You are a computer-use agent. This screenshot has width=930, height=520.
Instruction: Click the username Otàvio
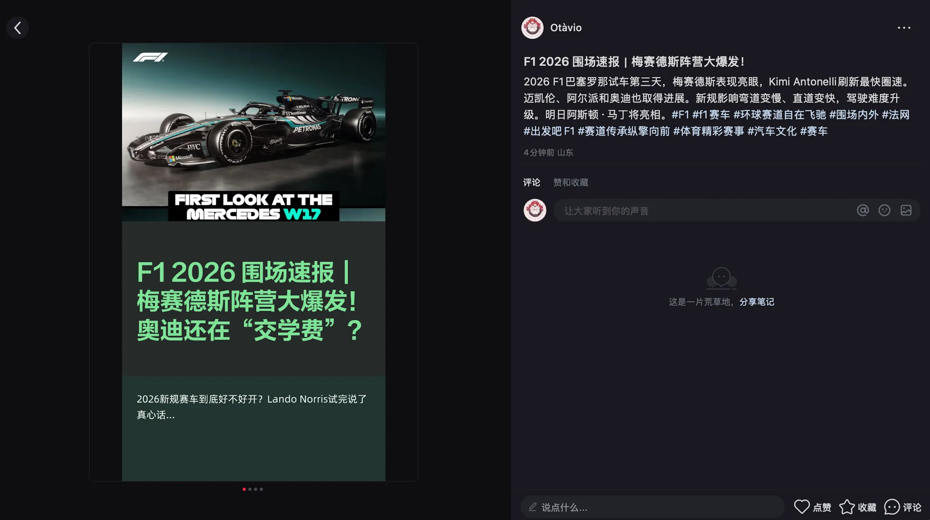(566, 28)
